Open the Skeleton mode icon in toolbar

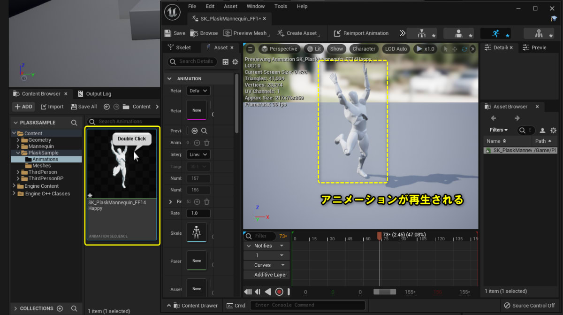point(421,34)
